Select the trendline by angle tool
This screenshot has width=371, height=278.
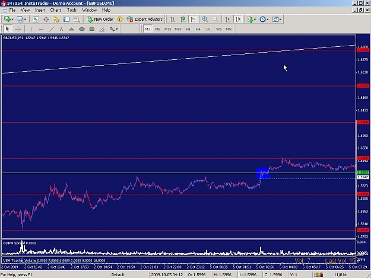pyautogui.click(x=102, y=29)
